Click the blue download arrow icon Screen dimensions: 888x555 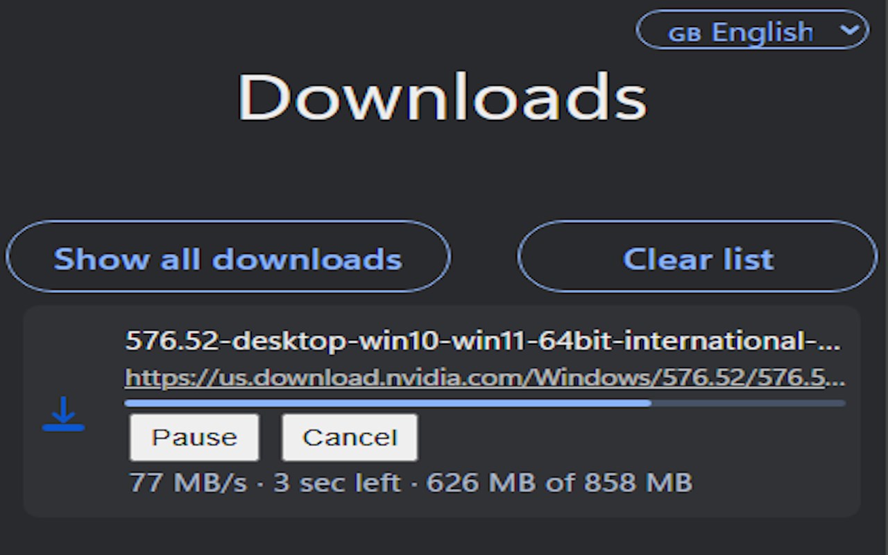63,414
